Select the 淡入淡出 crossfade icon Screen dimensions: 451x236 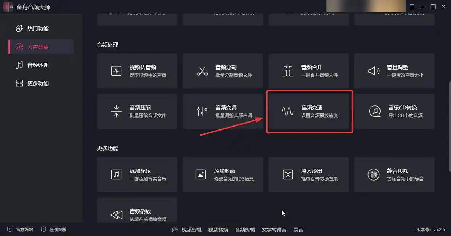[288, 175]
